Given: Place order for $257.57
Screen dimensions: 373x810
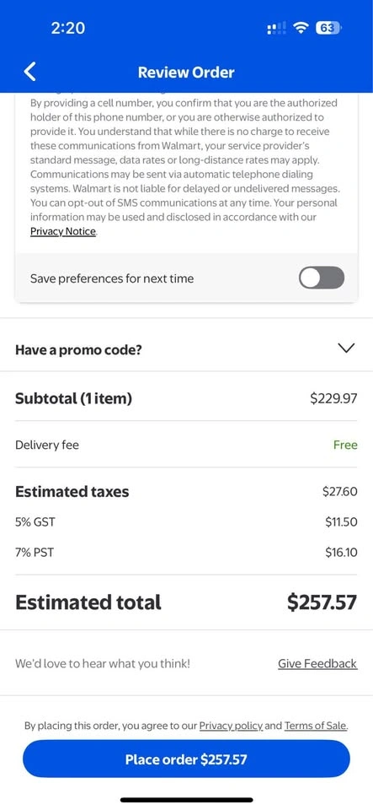Looking at the screenshot, I should click(x=187, y=759).
